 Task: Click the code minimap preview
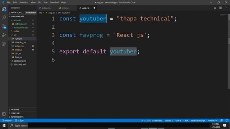pyautogui.click(x=222, y=15)
